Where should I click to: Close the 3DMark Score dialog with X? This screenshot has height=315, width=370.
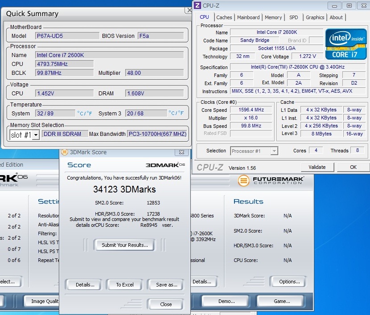click(181, 152)
